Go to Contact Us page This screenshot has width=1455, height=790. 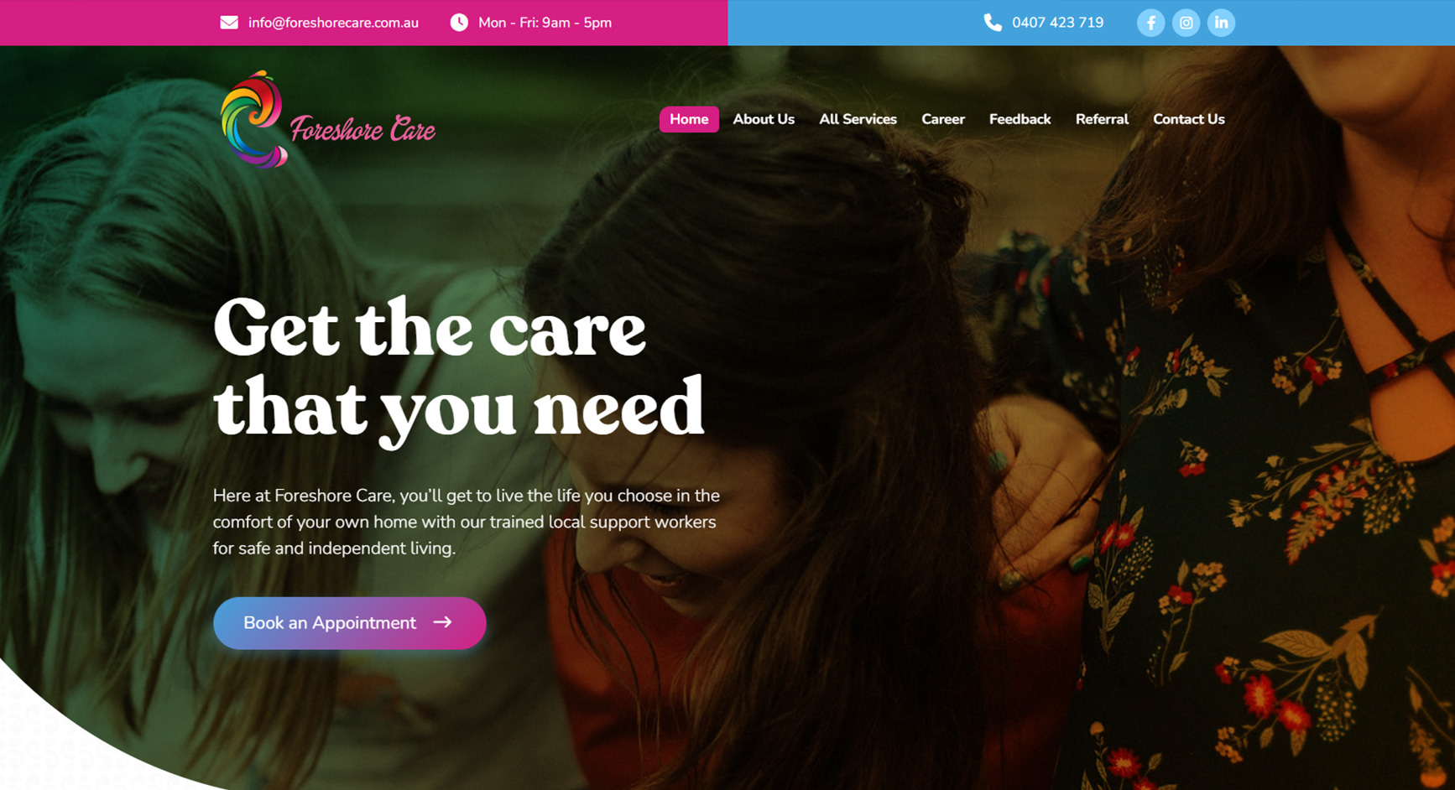1189,119
